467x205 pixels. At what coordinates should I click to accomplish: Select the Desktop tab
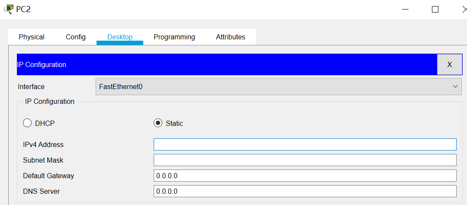(x=120, y=37)
